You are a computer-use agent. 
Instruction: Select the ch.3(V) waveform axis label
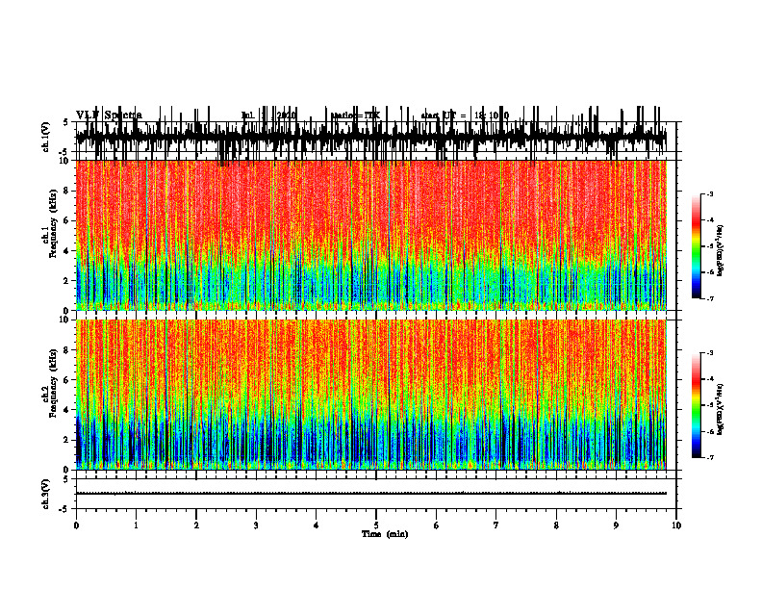point(46,495)
